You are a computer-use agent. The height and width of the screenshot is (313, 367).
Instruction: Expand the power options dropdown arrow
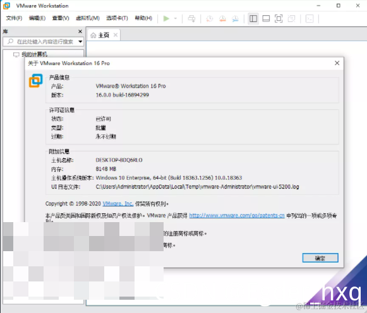[x=176, y=18]
